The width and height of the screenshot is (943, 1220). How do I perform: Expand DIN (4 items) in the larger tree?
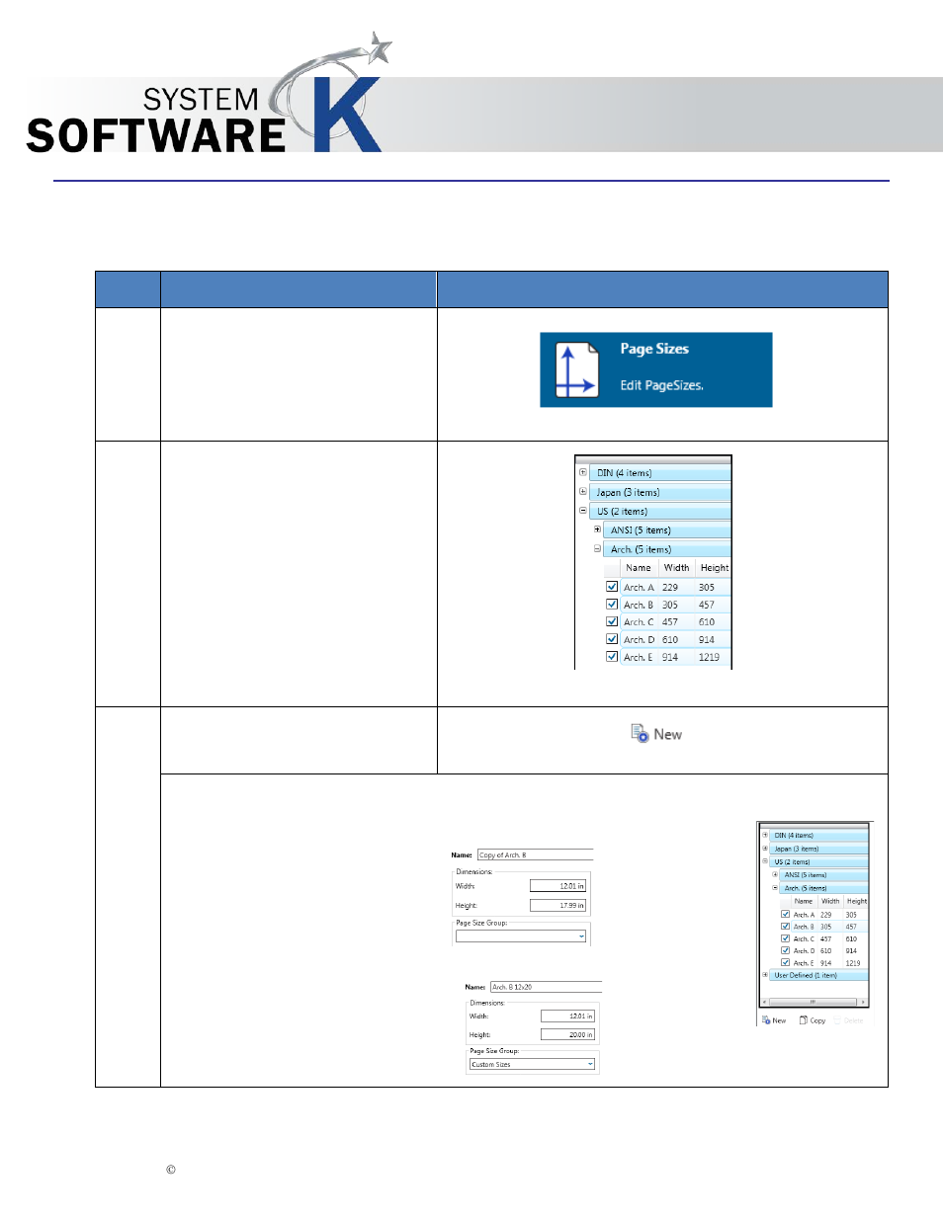click(583, 472)
